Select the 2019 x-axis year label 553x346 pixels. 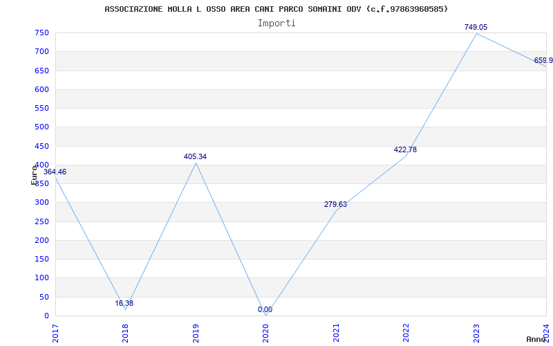[x=196, y=333]
